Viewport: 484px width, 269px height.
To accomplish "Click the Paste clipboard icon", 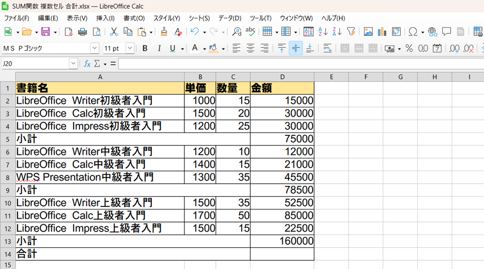I will pyautogui.click(x=142, y=32).
